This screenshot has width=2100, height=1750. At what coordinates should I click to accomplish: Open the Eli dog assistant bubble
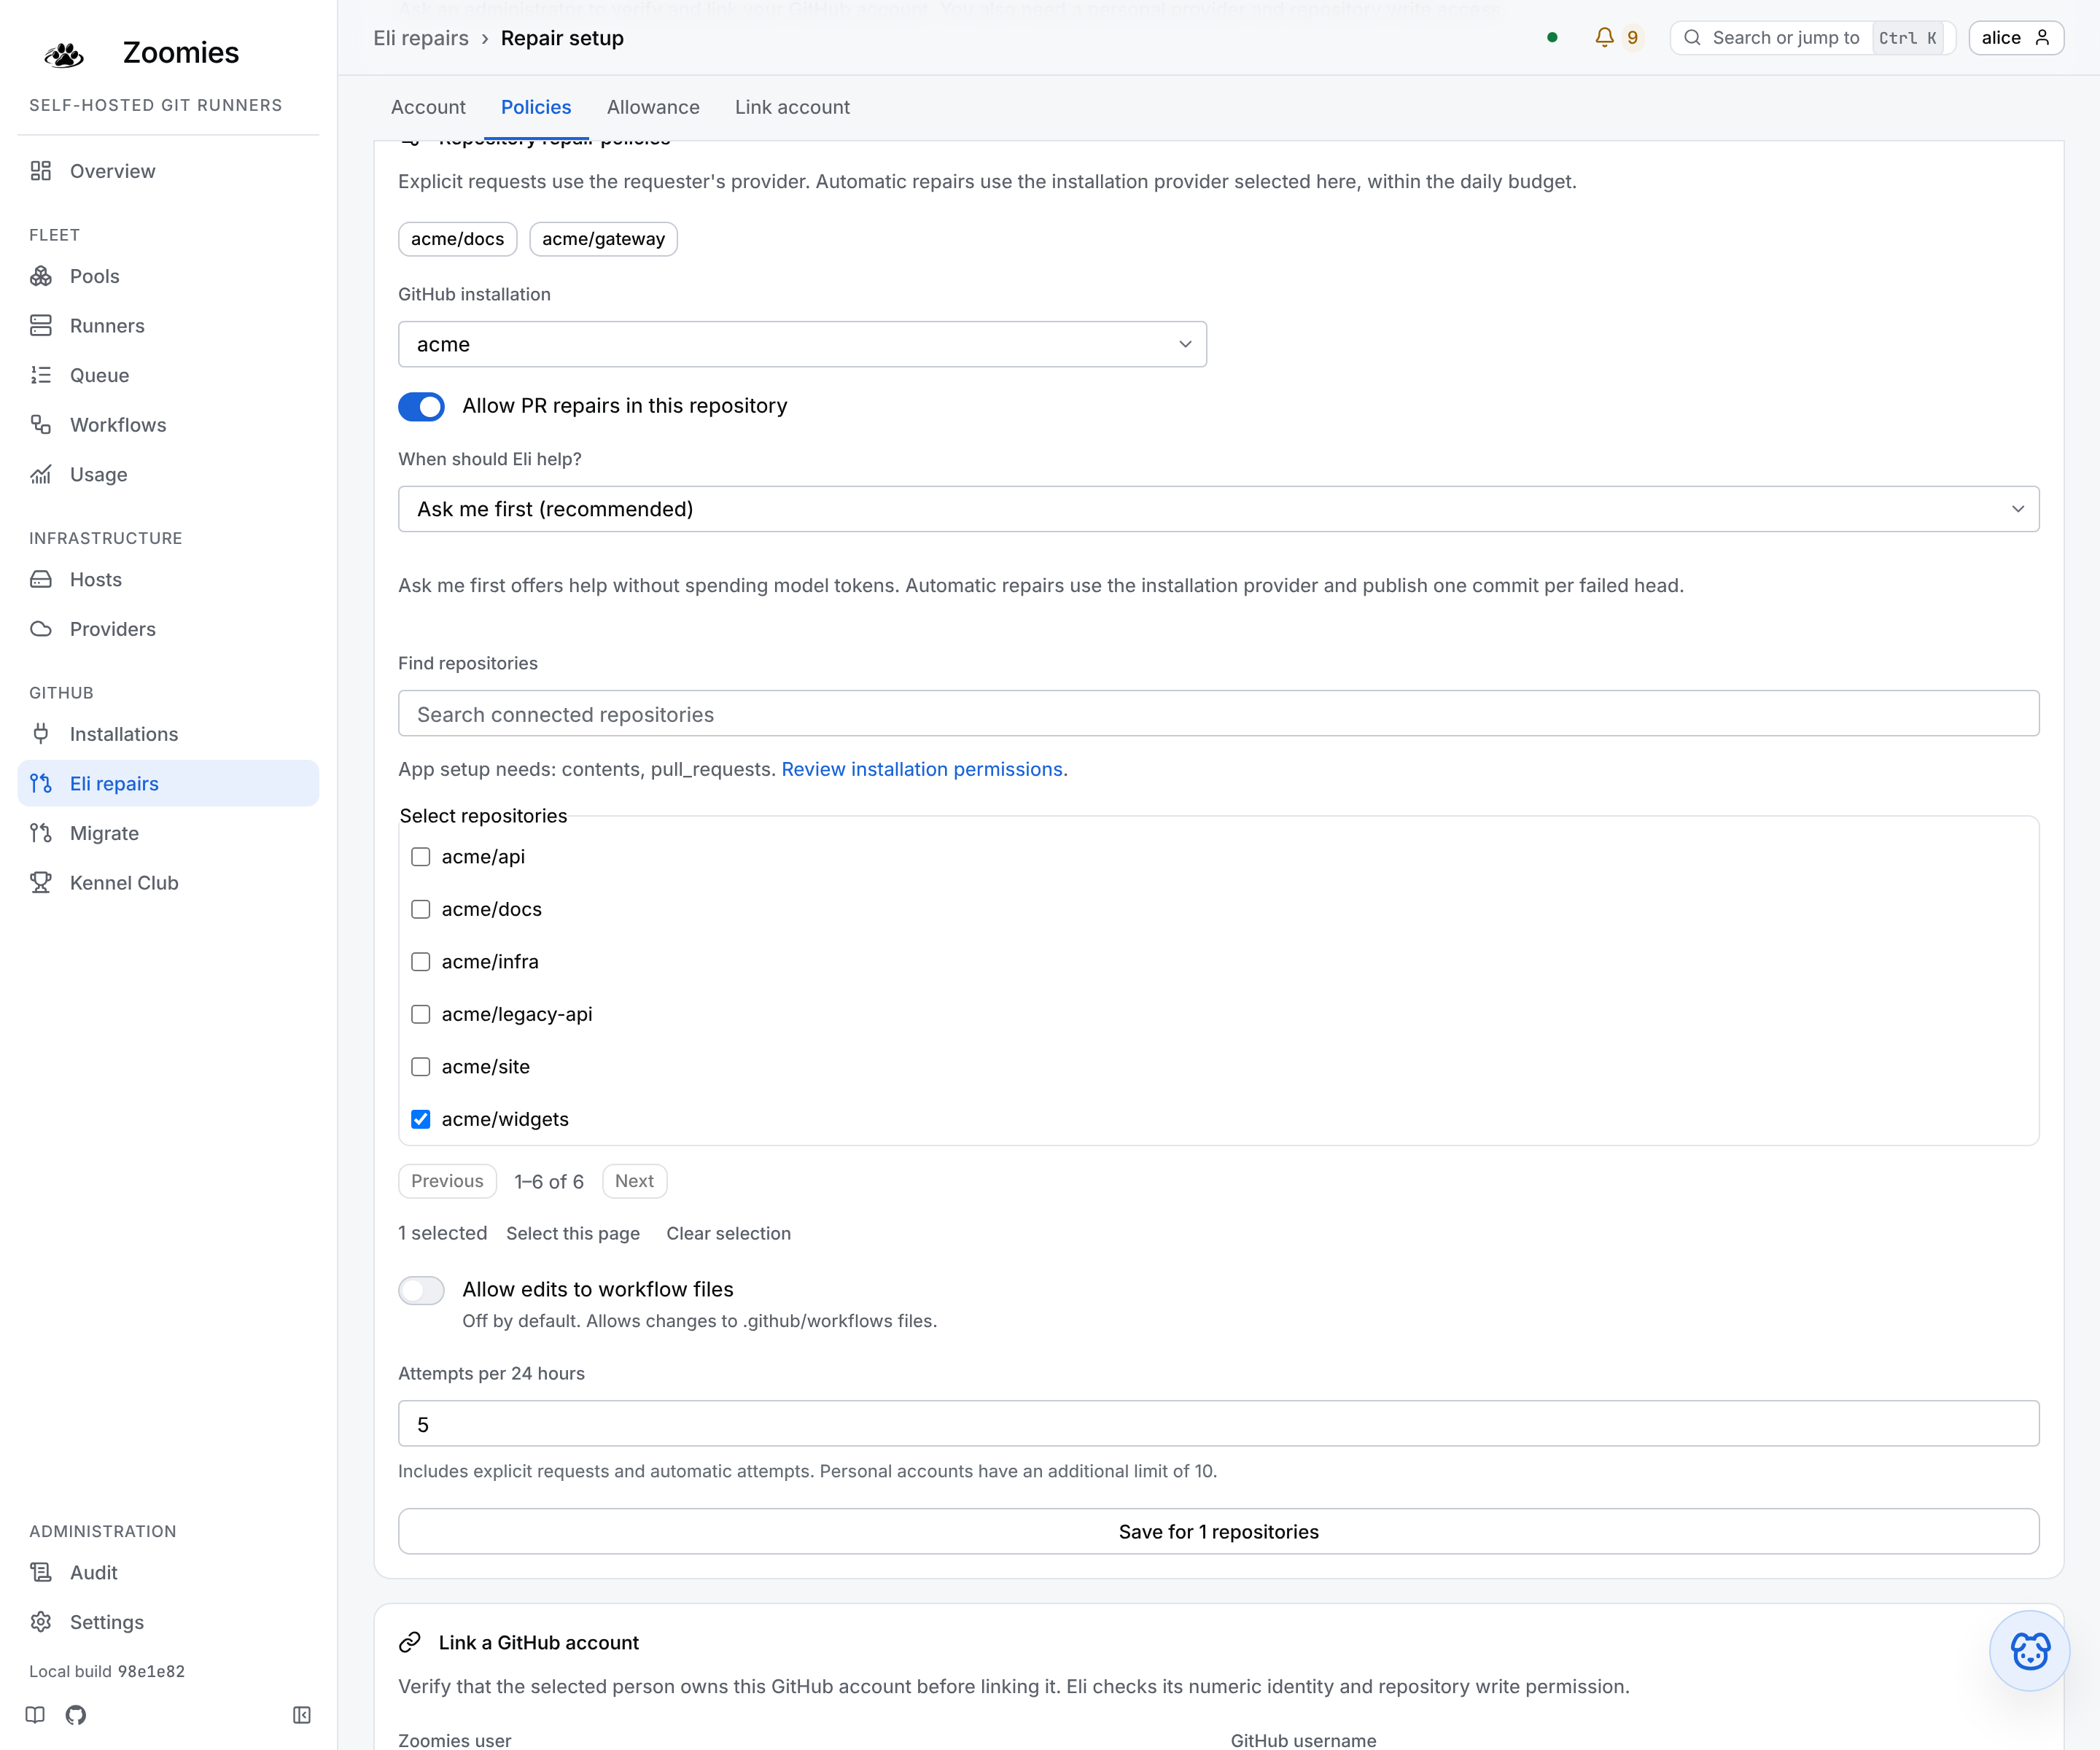pos(2030,1650)
